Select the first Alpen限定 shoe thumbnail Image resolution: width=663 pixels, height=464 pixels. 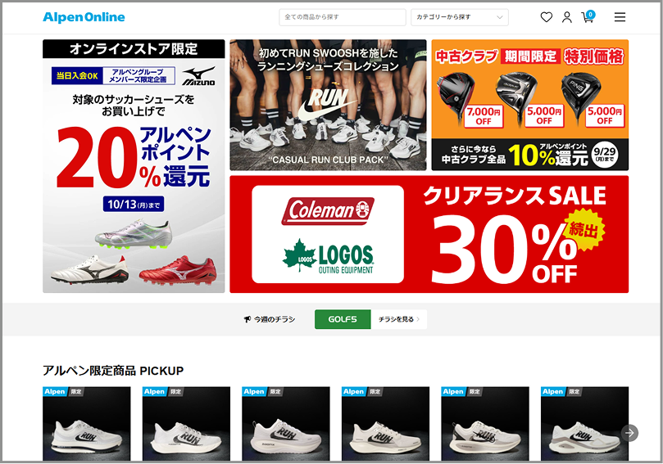(87, 424)
